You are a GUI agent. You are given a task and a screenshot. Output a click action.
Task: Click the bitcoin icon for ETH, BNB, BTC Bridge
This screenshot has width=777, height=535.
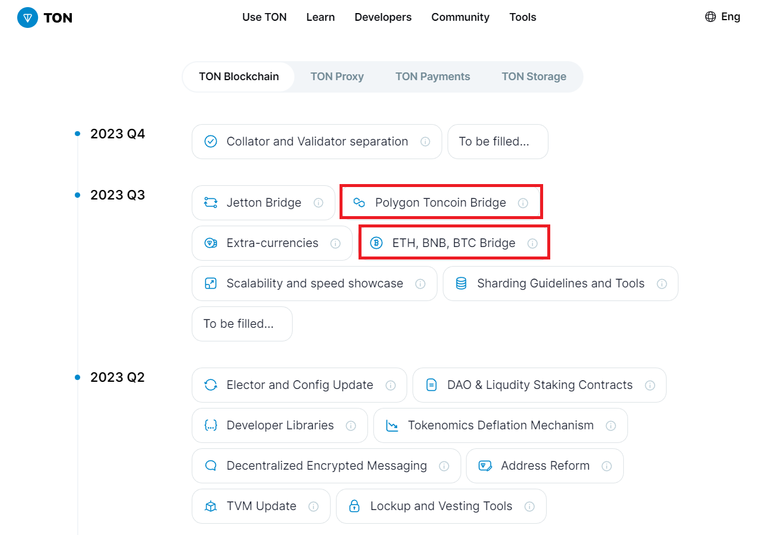[x=376, y=243]
